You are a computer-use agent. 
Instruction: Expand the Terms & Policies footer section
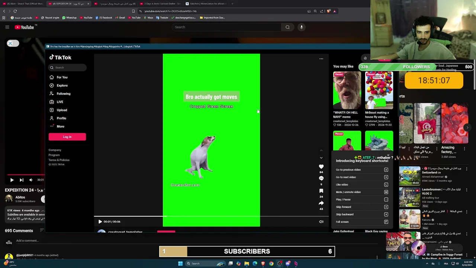click(x=59, y=160)
